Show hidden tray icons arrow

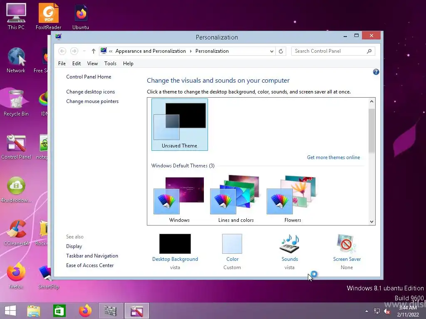(367, 311)
